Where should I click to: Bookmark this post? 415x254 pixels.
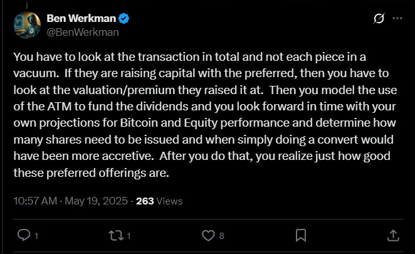301,235
